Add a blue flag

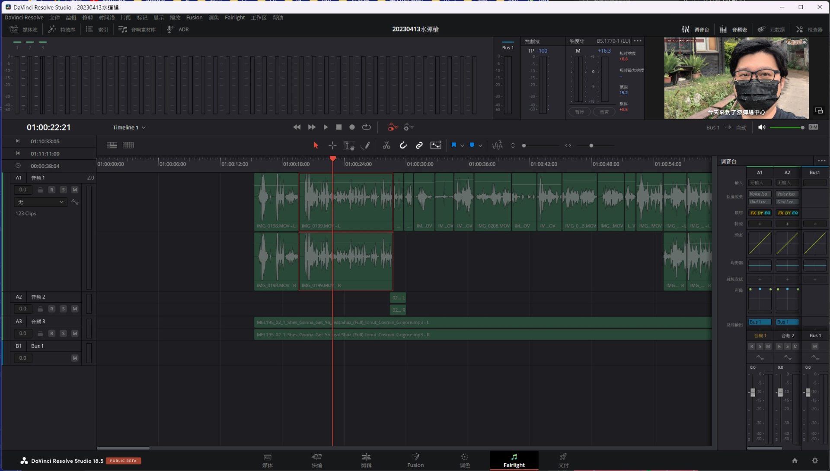[453, 145]
